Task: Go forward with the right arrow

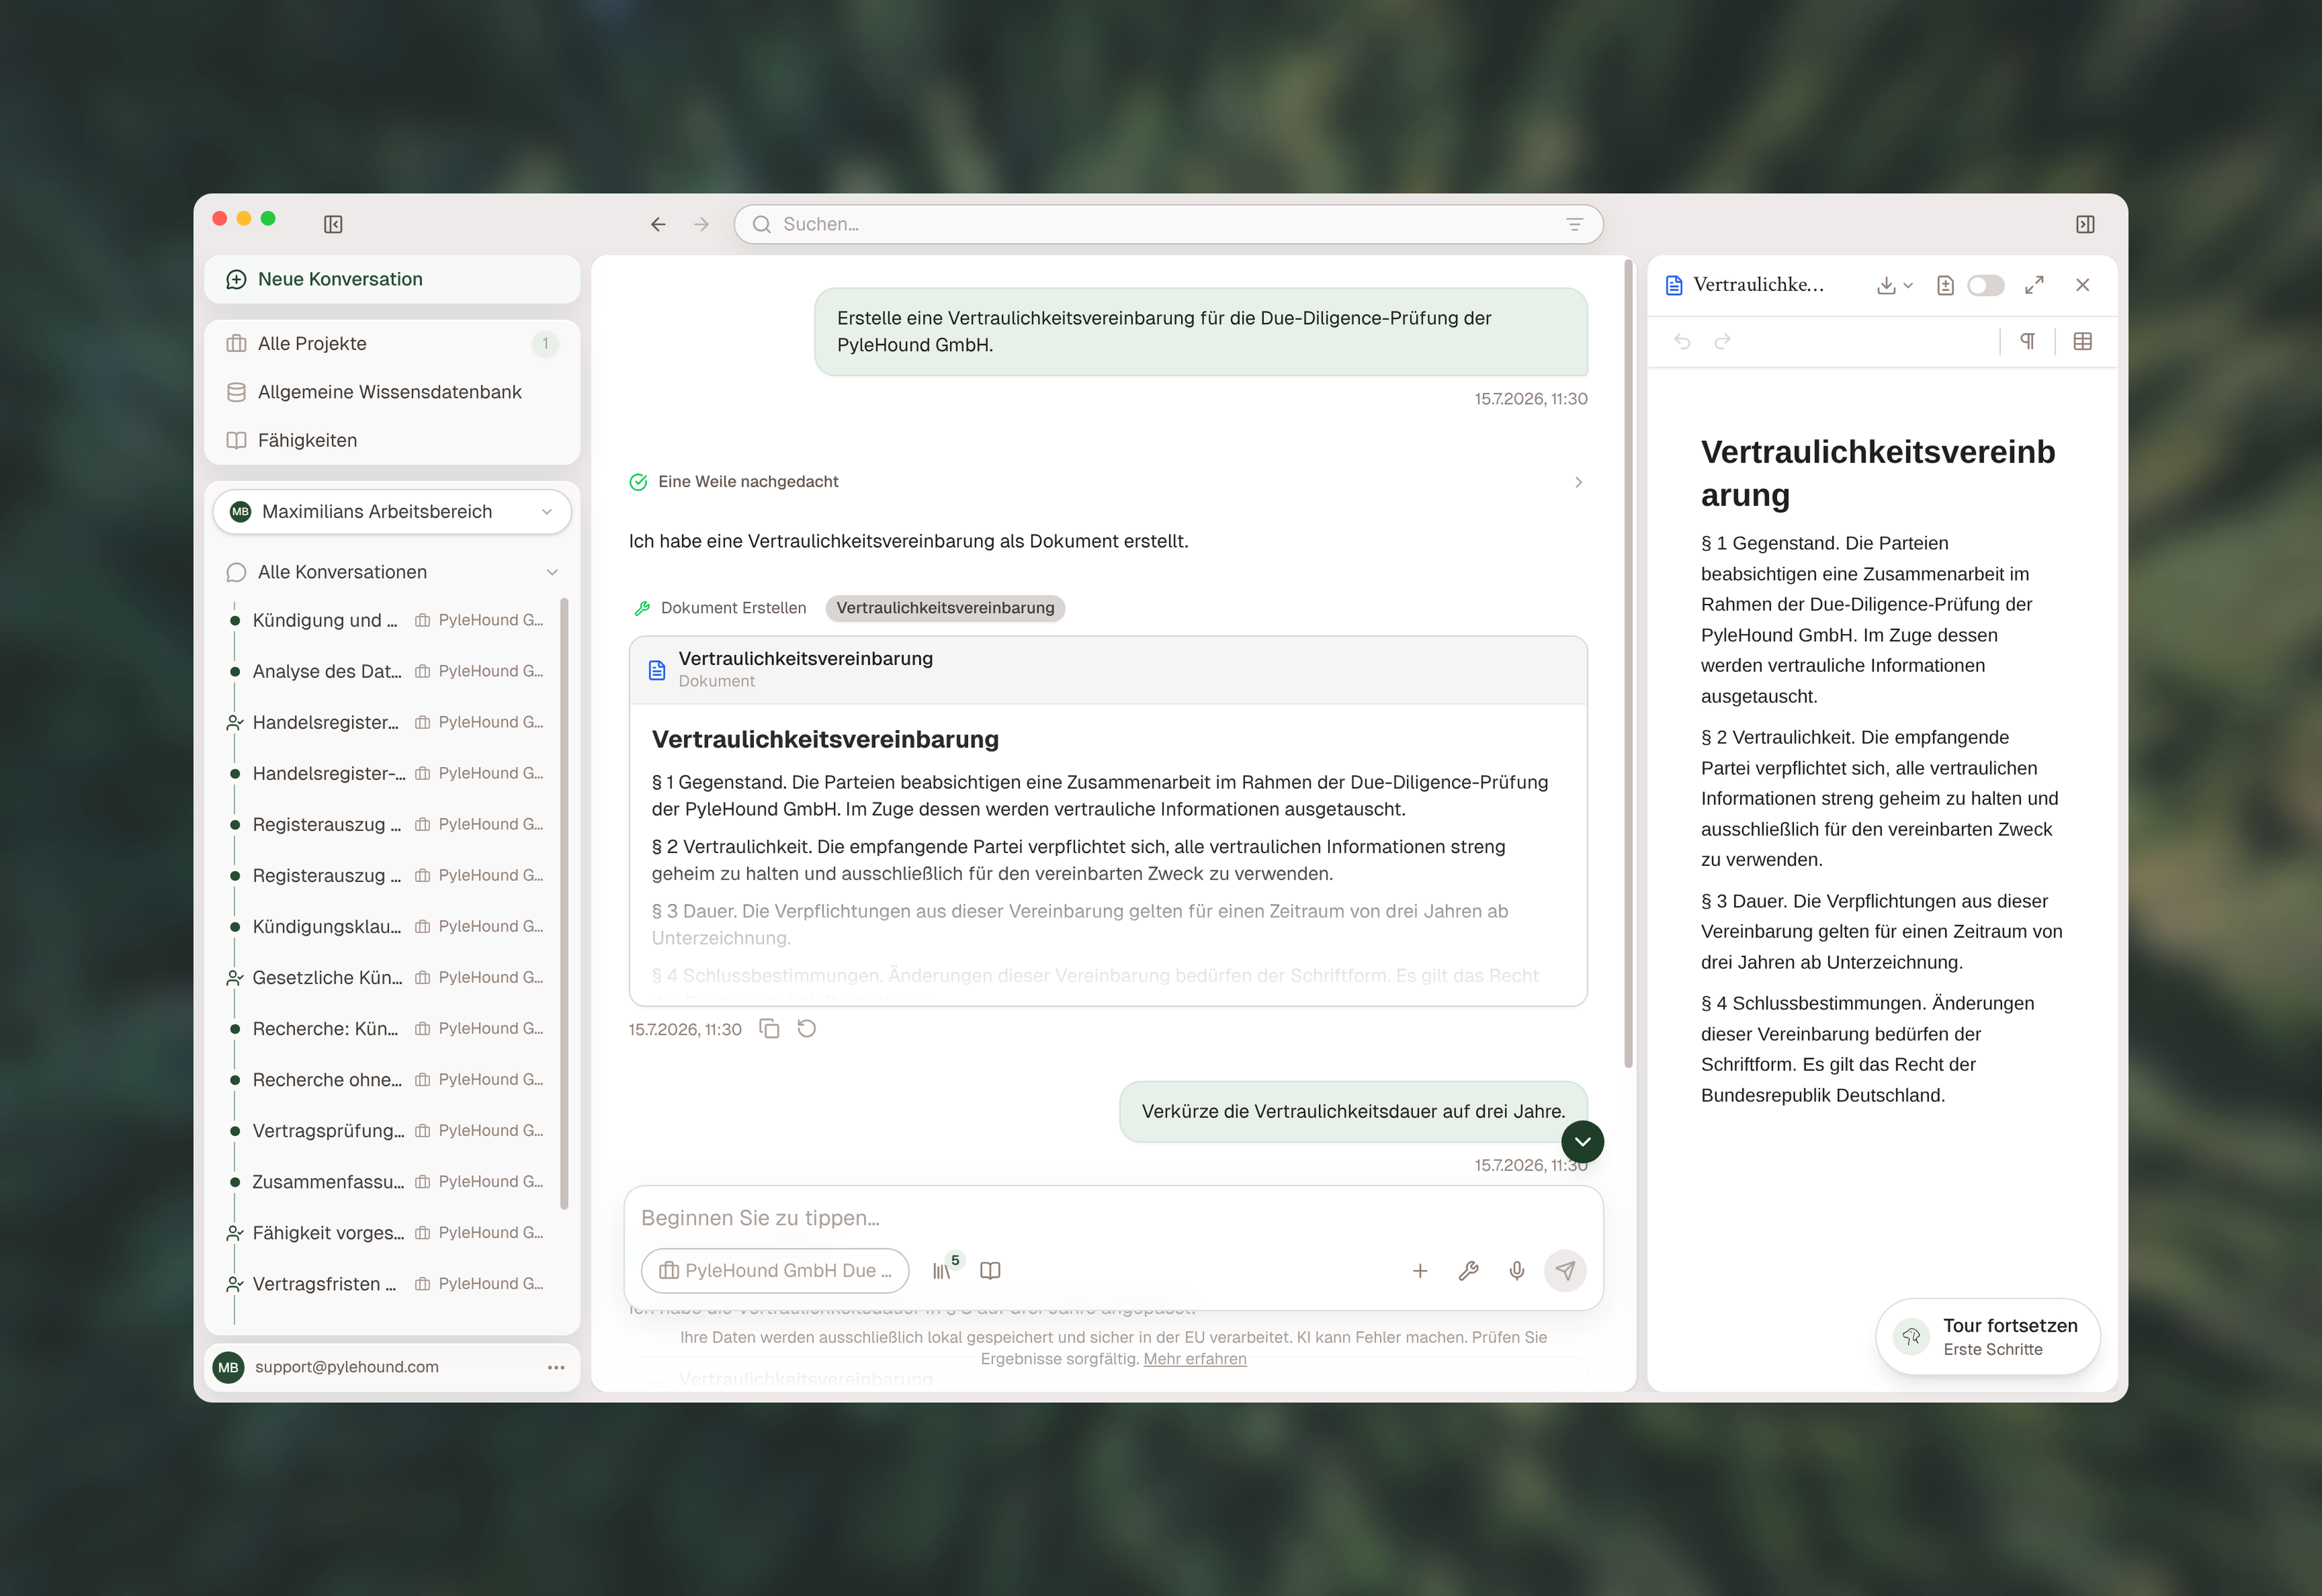Action: 701,224
